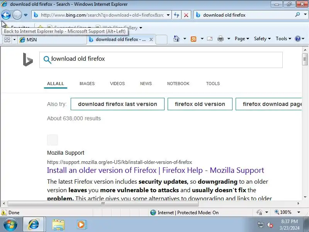Launch Windows Media Player from taskbar
Screen dimensions: 309x232
pos(81,225)
